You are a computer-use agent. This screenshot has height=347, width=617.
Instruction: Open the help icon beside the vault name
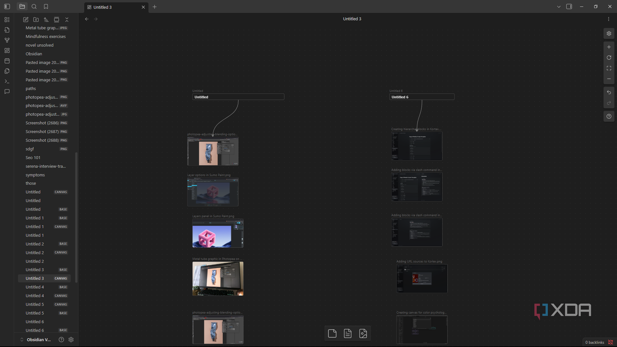[x=61, y=340]
